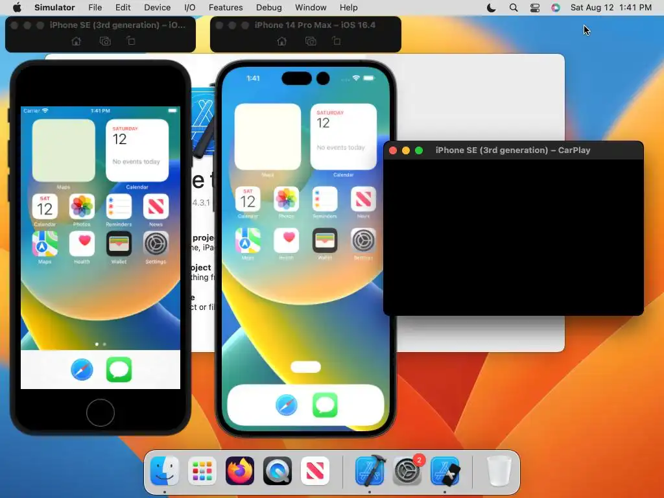Screen dimensions: 664x498
Task: Click date and time in menu bar
Action: point(611,7)
